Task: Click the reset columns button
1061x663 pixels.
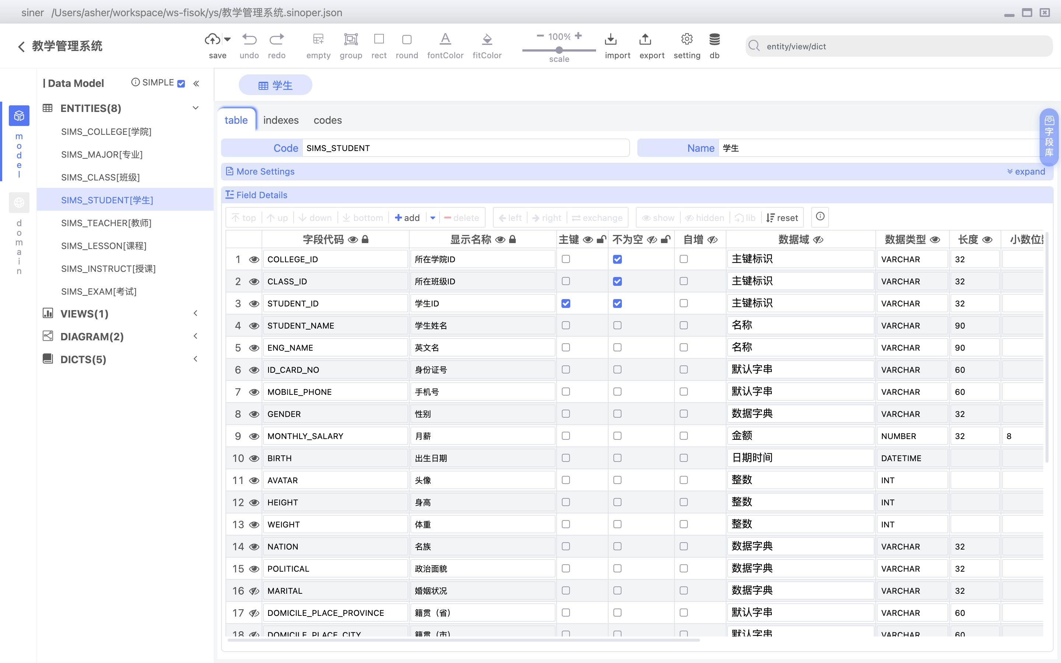Action: point(782,218)
